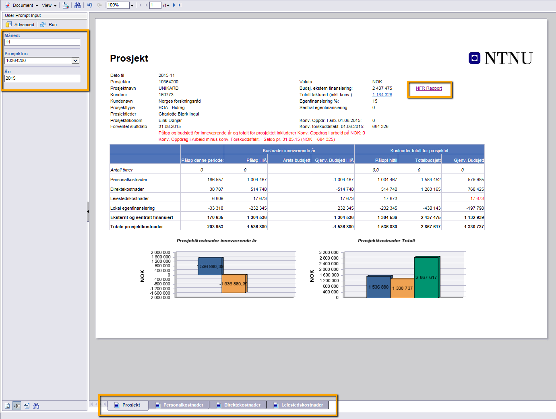Click the 2 437 475 external financing value

tap(382, 89)
